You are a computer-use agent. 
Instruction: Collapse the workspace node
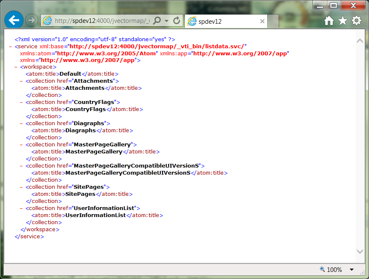click(x=15, y=67)
